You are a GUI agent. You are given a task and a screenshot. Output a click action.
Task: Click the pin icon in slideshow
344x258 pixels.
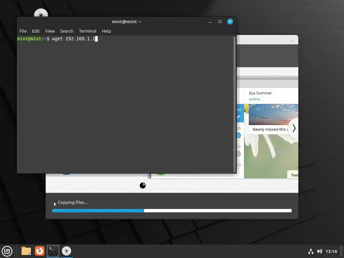239,117
